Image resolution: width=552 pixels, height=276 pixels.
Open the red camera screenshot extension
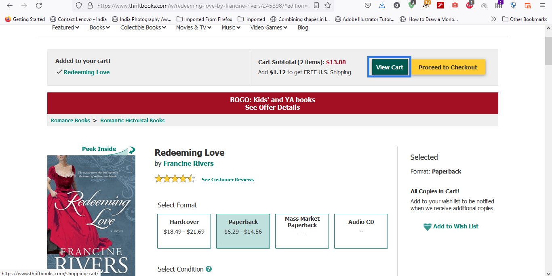(455, 6)
